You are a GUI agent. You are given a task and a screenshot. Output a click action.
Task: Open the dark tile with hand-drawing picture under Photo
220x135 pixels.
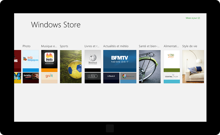[31, 78]
